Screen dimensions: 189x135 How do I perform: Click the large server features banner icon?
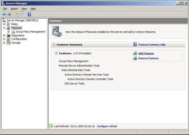click(x=57, y=32)
